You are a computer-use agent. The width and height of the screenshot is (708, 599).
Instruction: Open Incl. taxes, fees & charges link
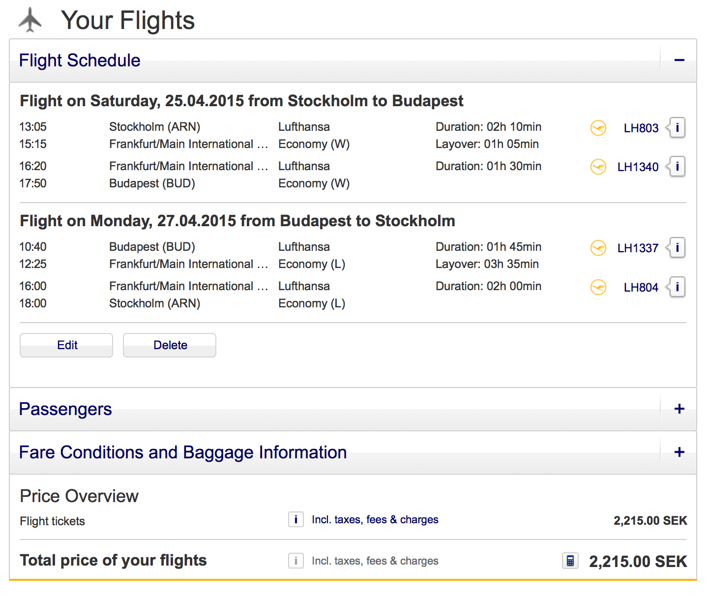(375, 520)
